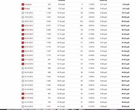Click the gray day icon beside 27.12.2012

pos(23,77)
